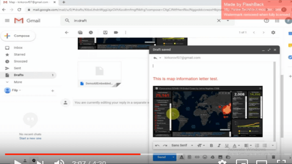The height and width of the screenshot is (164, 292).
Task: Toggle confidential mode lock-clock icon
Action: (x=228, y=158)
